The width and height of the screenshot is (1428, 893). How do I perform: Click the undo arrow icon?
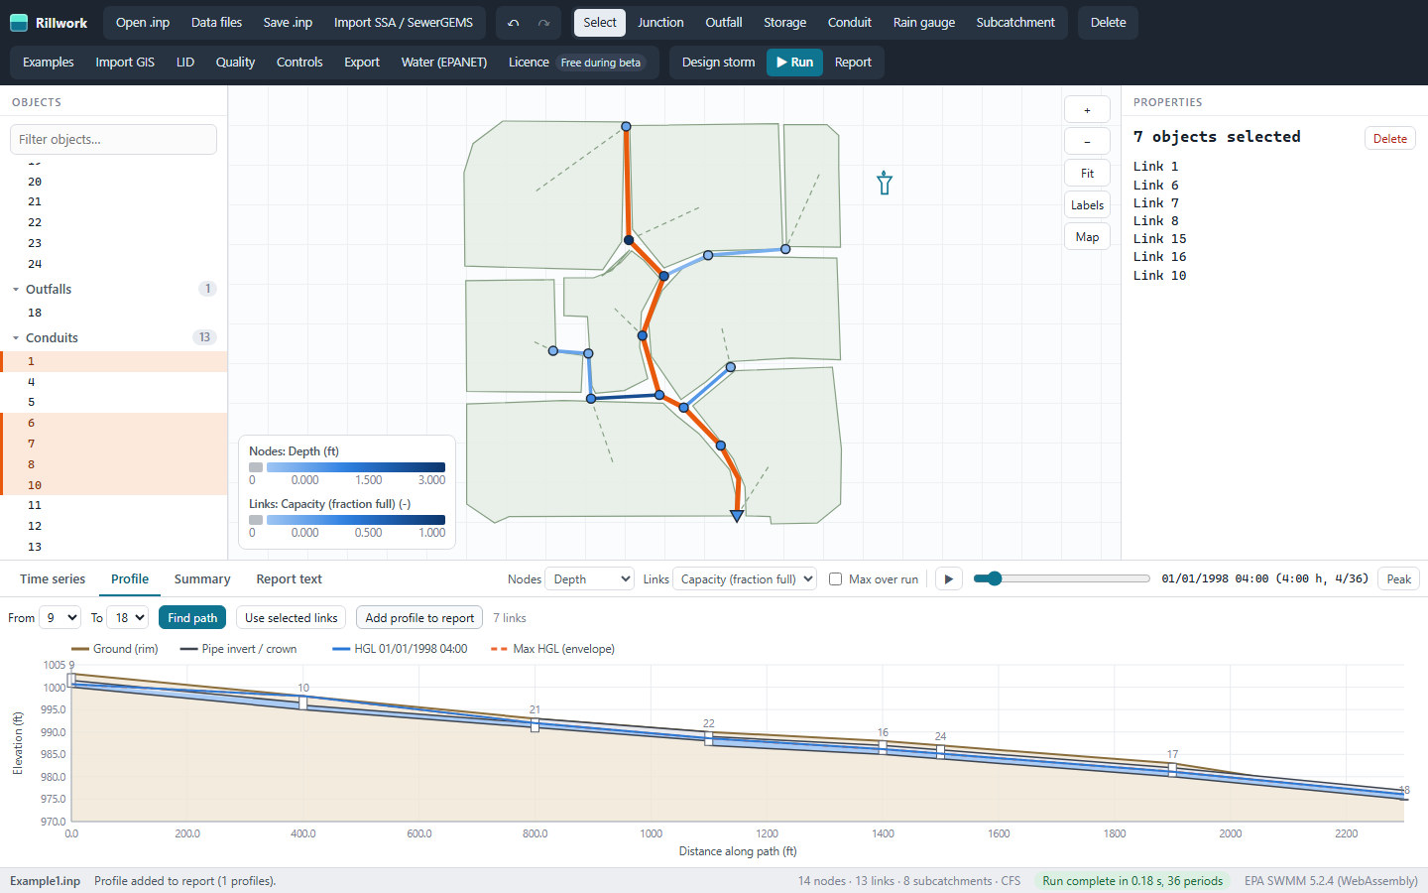pos(513,23)
